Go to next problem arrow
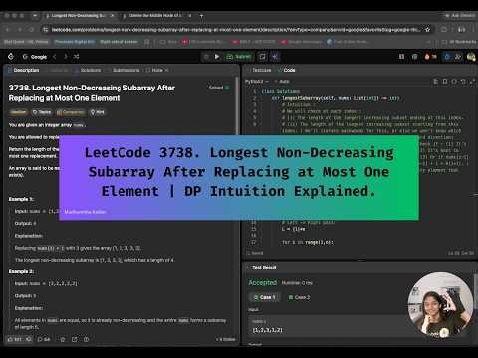Viewport: 478px width, 358px height. [x=66, y=57]
